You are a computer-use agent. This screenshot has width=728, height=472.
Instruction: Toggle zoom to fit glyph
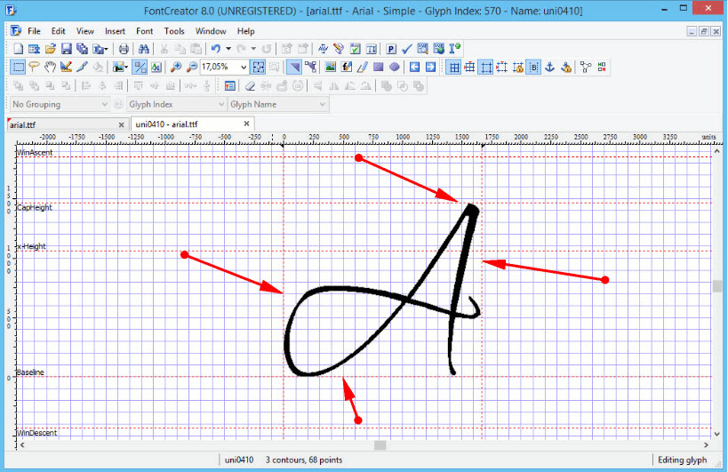[258, 68]
